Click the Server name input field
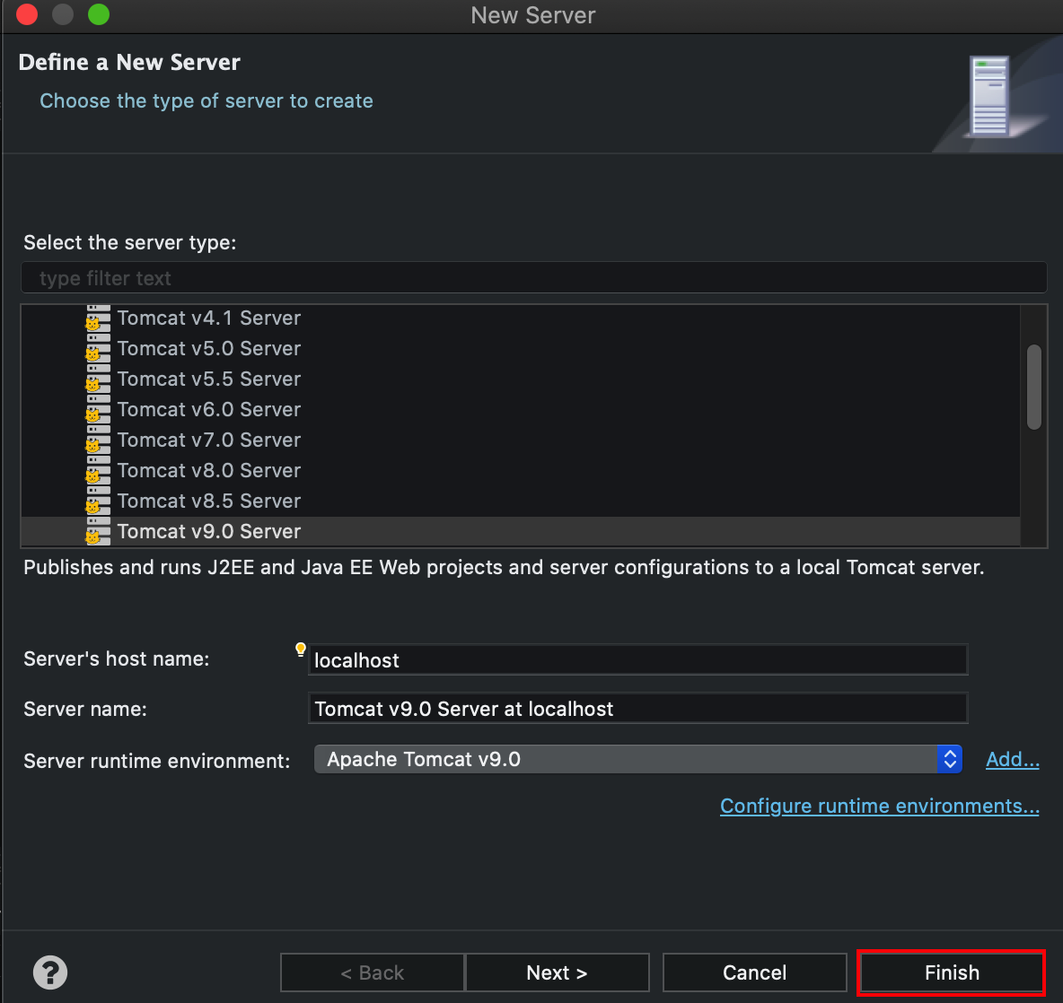Viewport: 1063px width, 1003px height. pyautogui.click(x=638, y=709)
